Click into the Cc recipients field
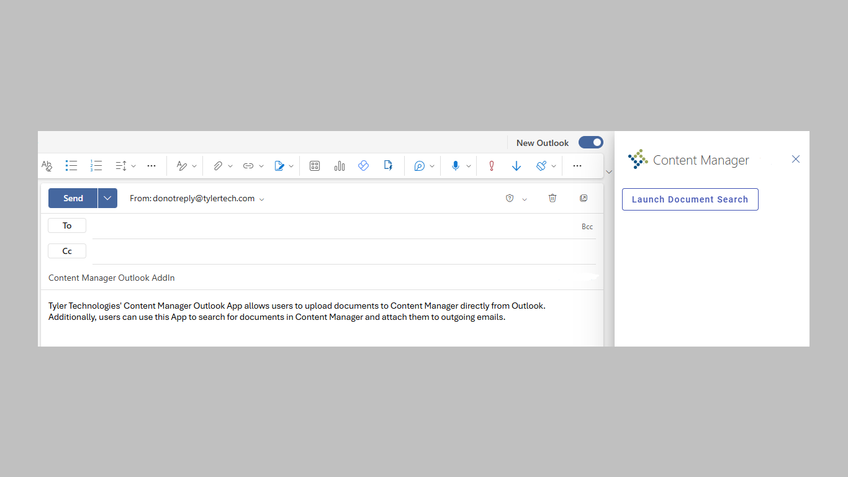This screenshot has width=848, height=477. pyautogui.click(x=344, y=252)
